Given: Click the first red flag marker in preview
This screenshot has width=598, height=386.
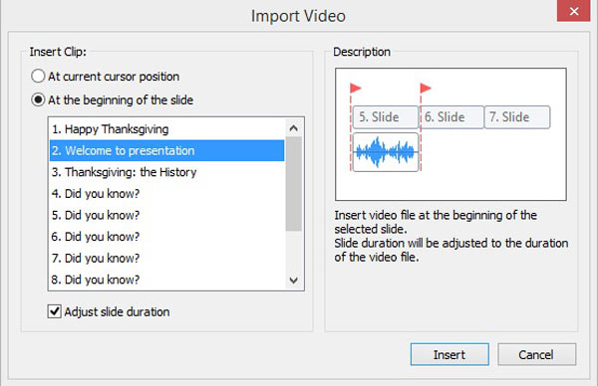Looking at the screenshot, I should (355, 89).
